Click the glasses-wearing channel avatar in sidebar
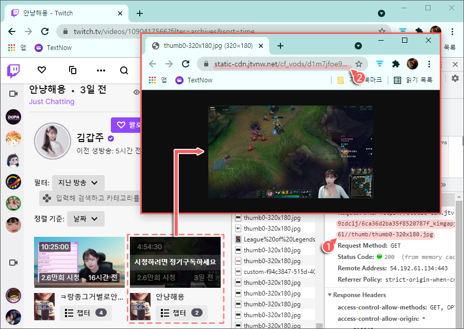The width and height of the screenshot is (464, 329). pos(13,296)
